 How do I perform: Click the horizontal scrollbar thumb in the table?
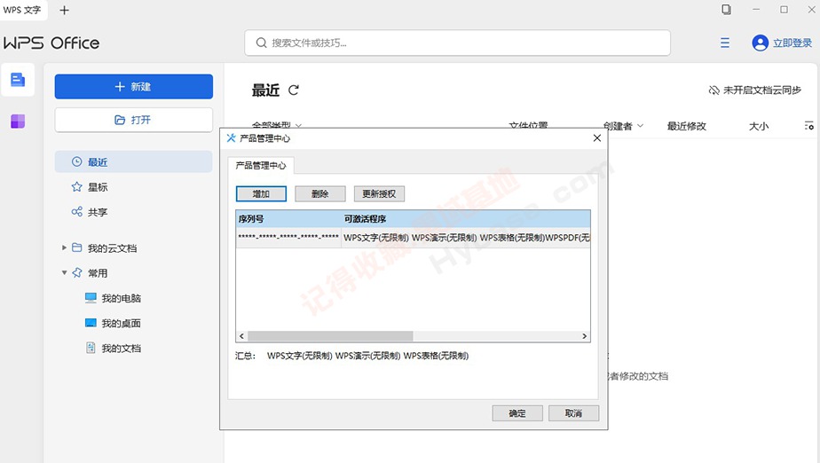click(330, 336)
